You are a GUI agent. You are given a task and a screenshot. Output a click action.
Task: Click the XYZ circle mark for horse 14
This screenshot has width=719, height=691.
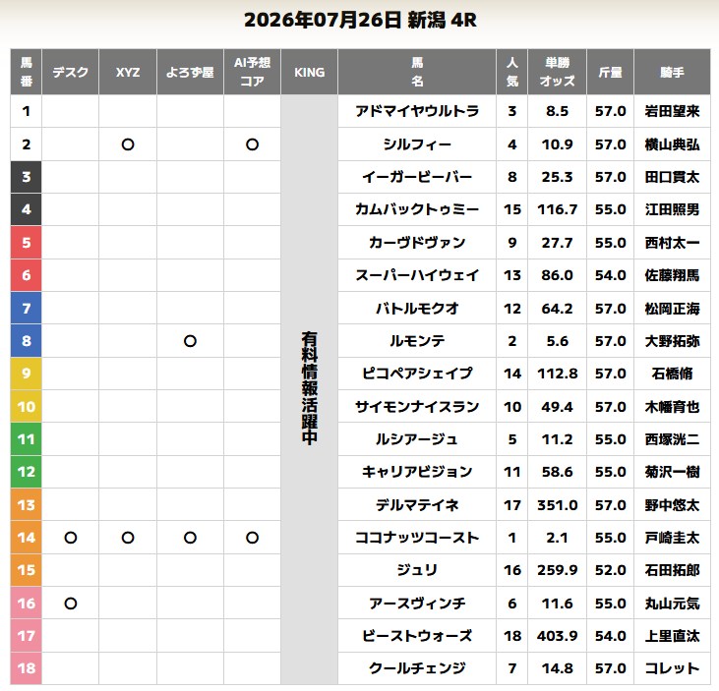(128, 538)
